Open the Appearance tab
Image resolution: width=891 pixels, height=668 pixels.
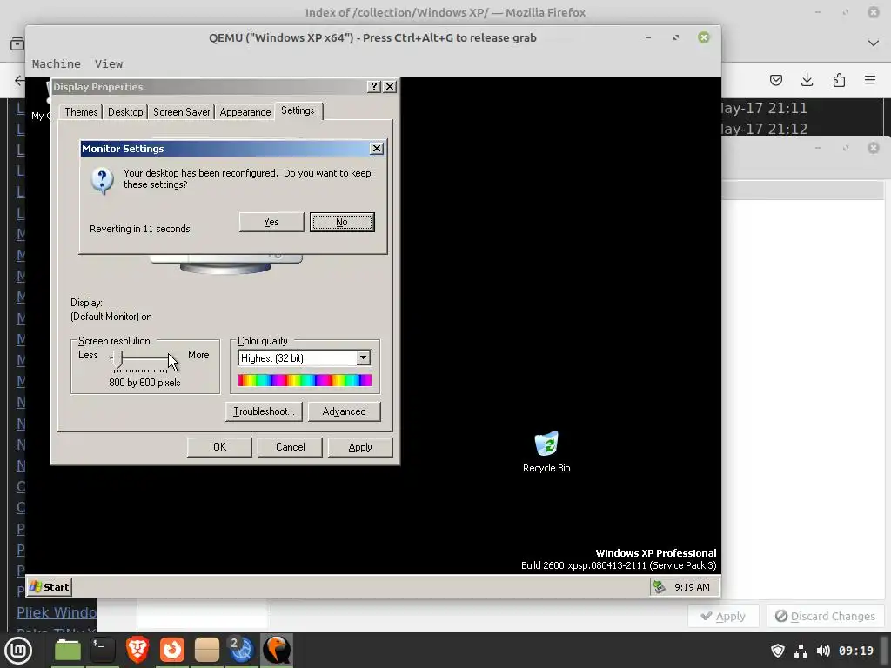coord(245,112)
